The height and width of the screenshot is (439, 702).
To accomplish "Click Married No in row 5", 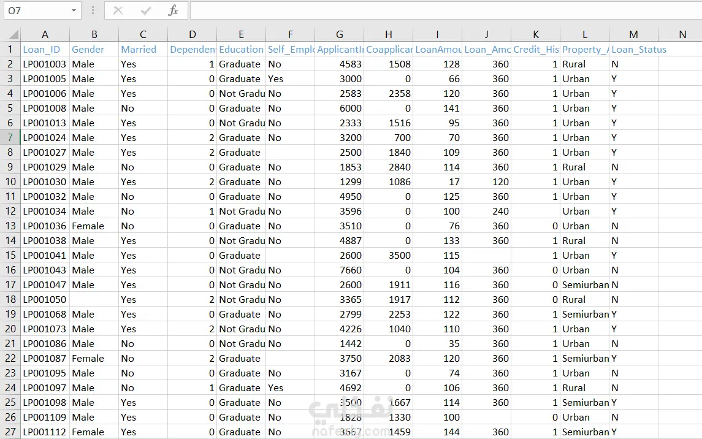I will click(143, 109).
